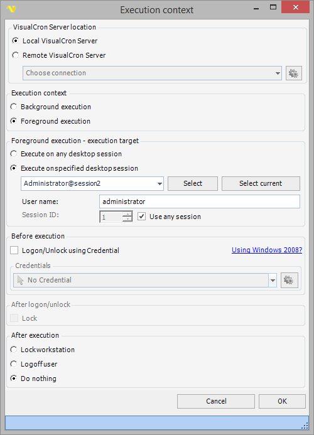Uncheck Use any session checkbox
Screen dimensions: 314x435
[141, 217]
